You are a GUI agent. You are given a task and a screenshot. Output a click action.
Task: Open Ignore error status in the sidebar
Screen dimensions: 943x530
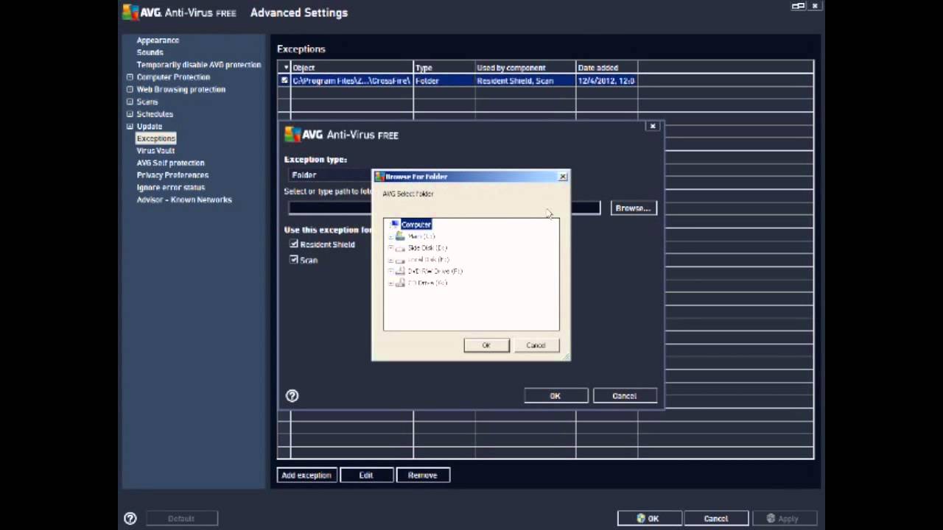click(170, 188)
